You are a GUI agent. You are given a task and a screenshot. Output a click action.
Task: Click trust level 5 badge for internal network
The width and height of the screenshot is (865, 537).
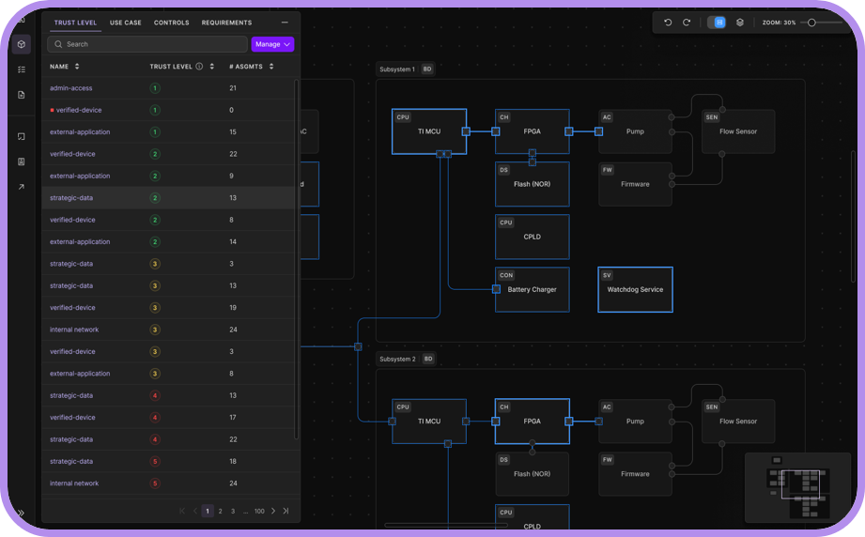(x=155, y=483)
